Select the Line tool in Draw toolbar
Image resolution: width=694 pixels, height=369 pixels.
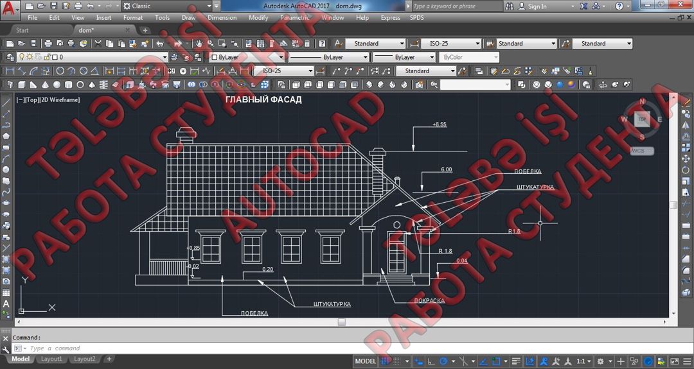click(6, 103)
